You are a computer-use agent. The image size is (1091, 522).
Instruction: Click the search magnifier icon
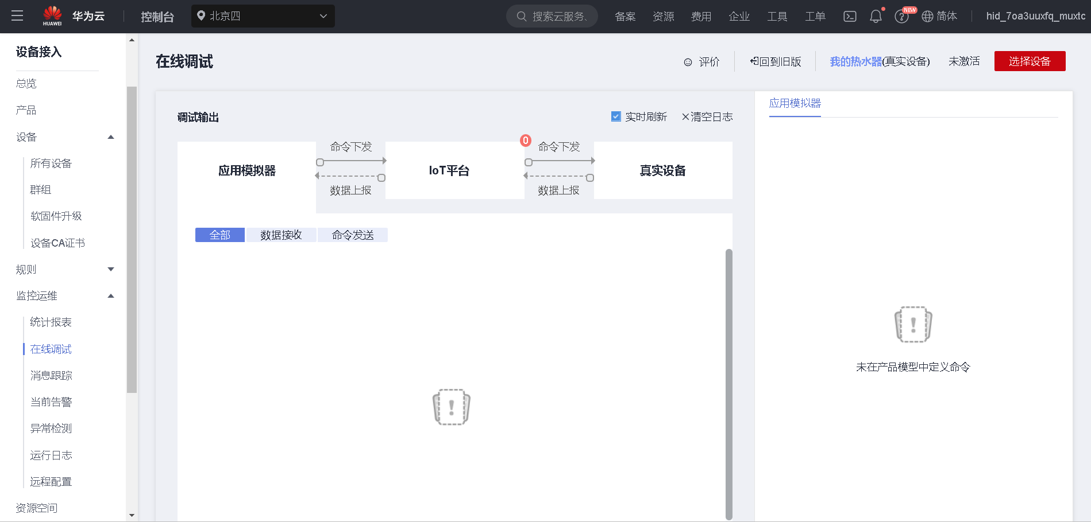[522, 16]
